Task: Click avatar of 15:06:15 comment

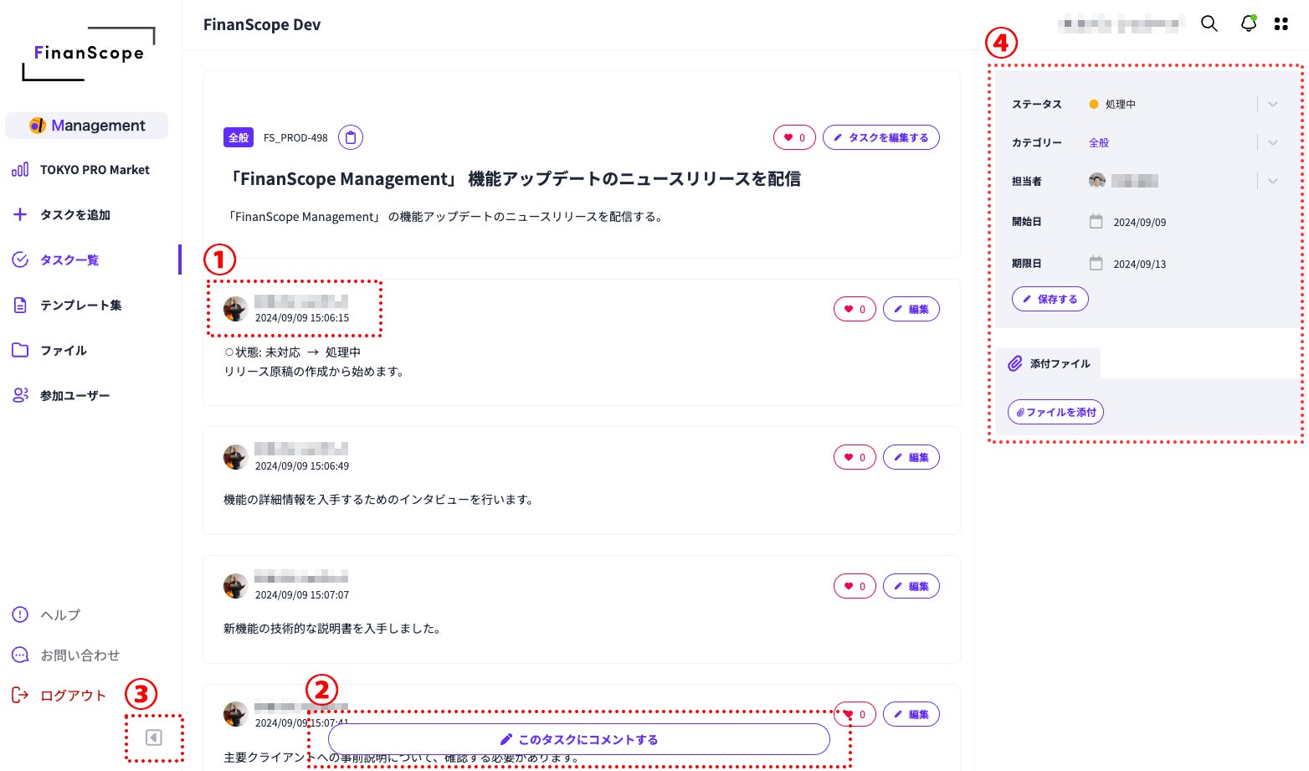Action: click(235, 309)
